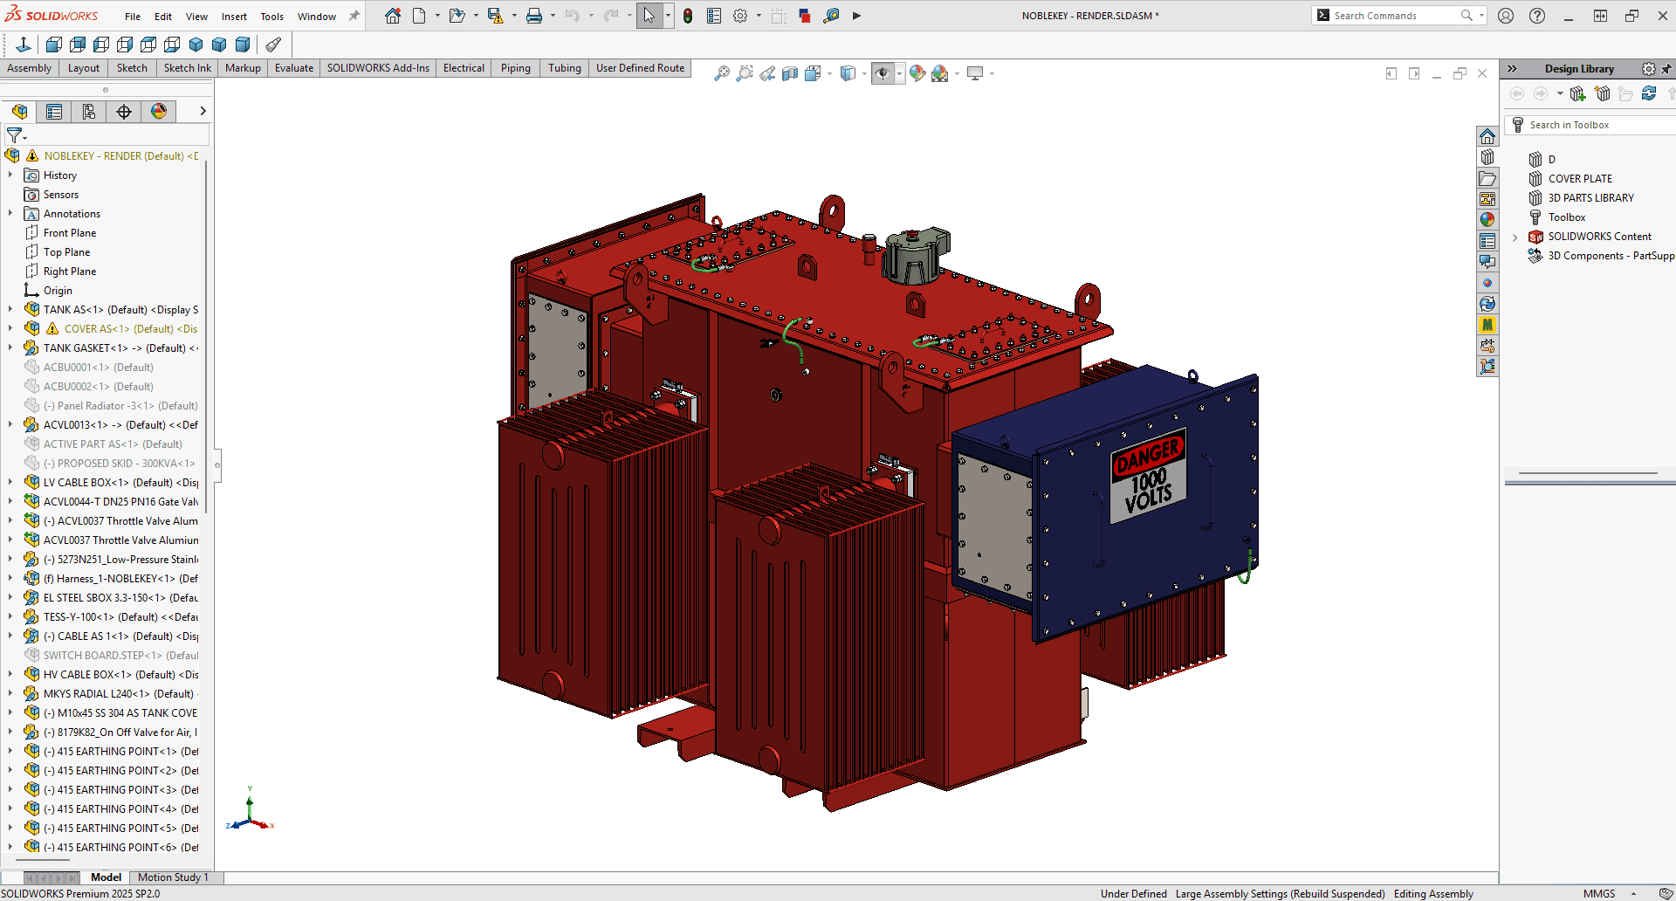This screenshot has width=1676, height=901.
Task: Open the ConfigurationManager tab in the FeatureManager pane
Action: (x=88, y=112)
